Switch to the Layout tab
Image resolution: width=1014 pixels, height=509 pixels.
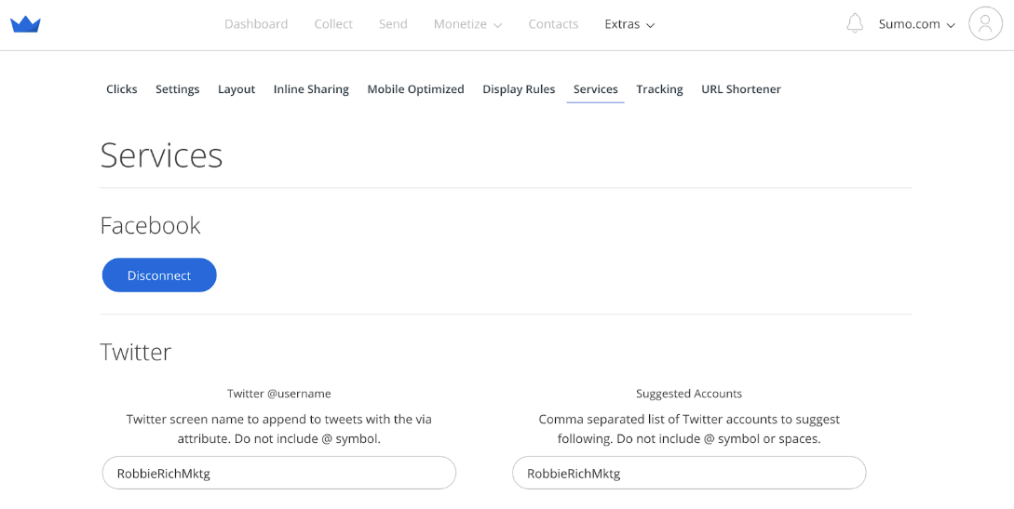[236, 89]
